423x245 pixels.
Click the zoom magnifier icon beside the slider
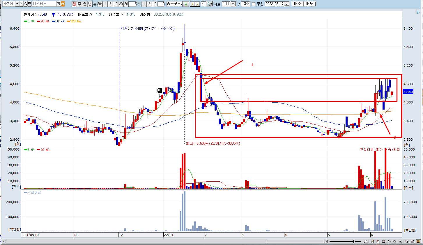point(366,242)
